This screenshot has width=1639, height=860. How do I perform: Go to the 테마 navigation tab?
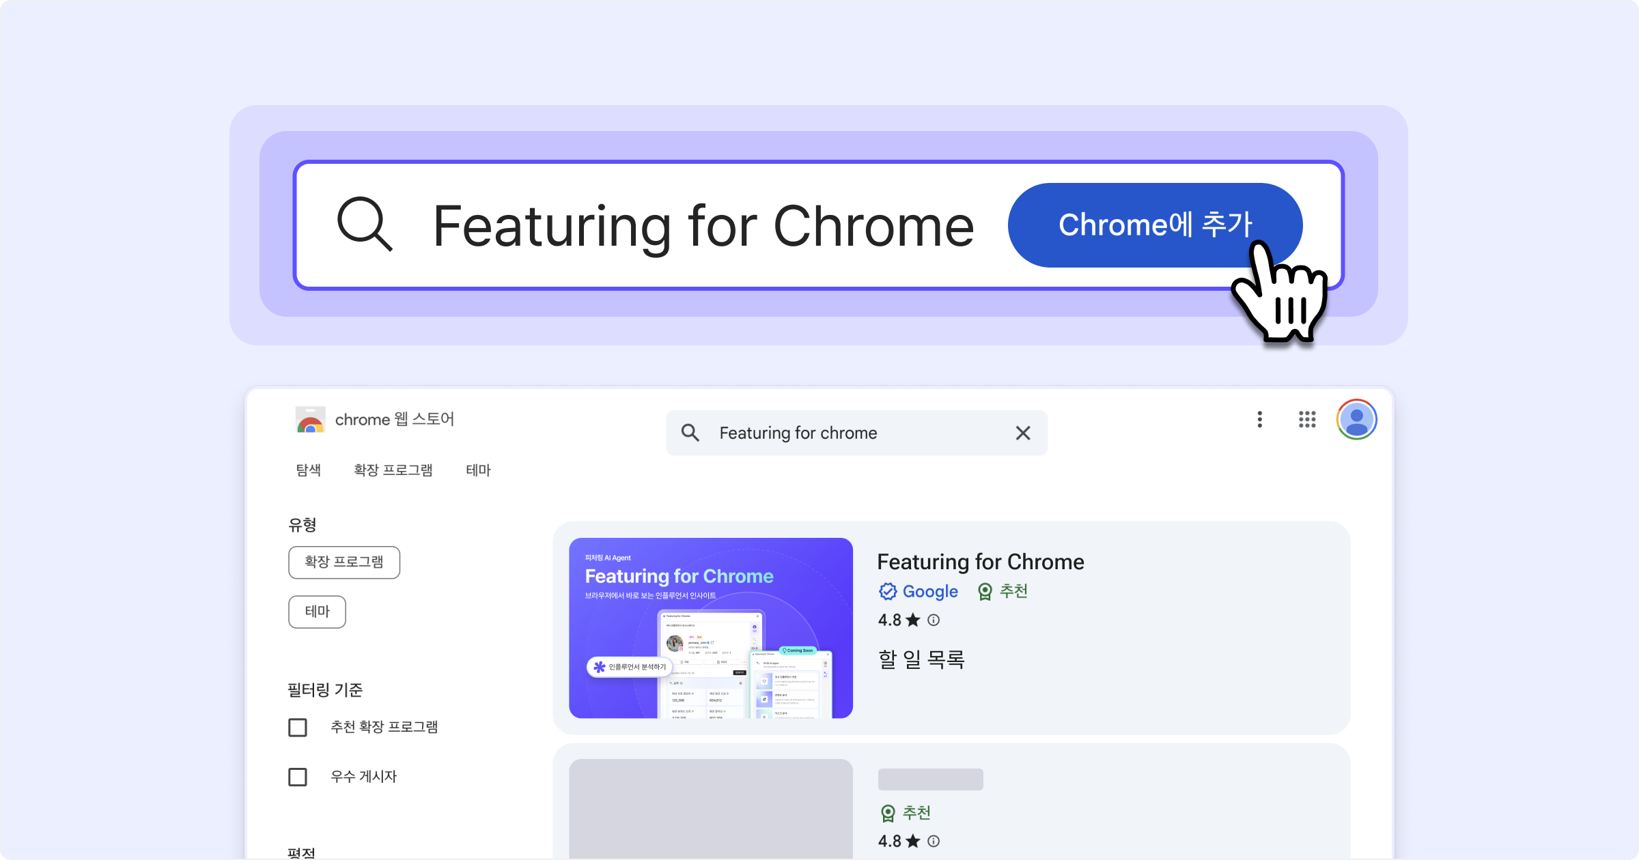click(x=478, y=470)
